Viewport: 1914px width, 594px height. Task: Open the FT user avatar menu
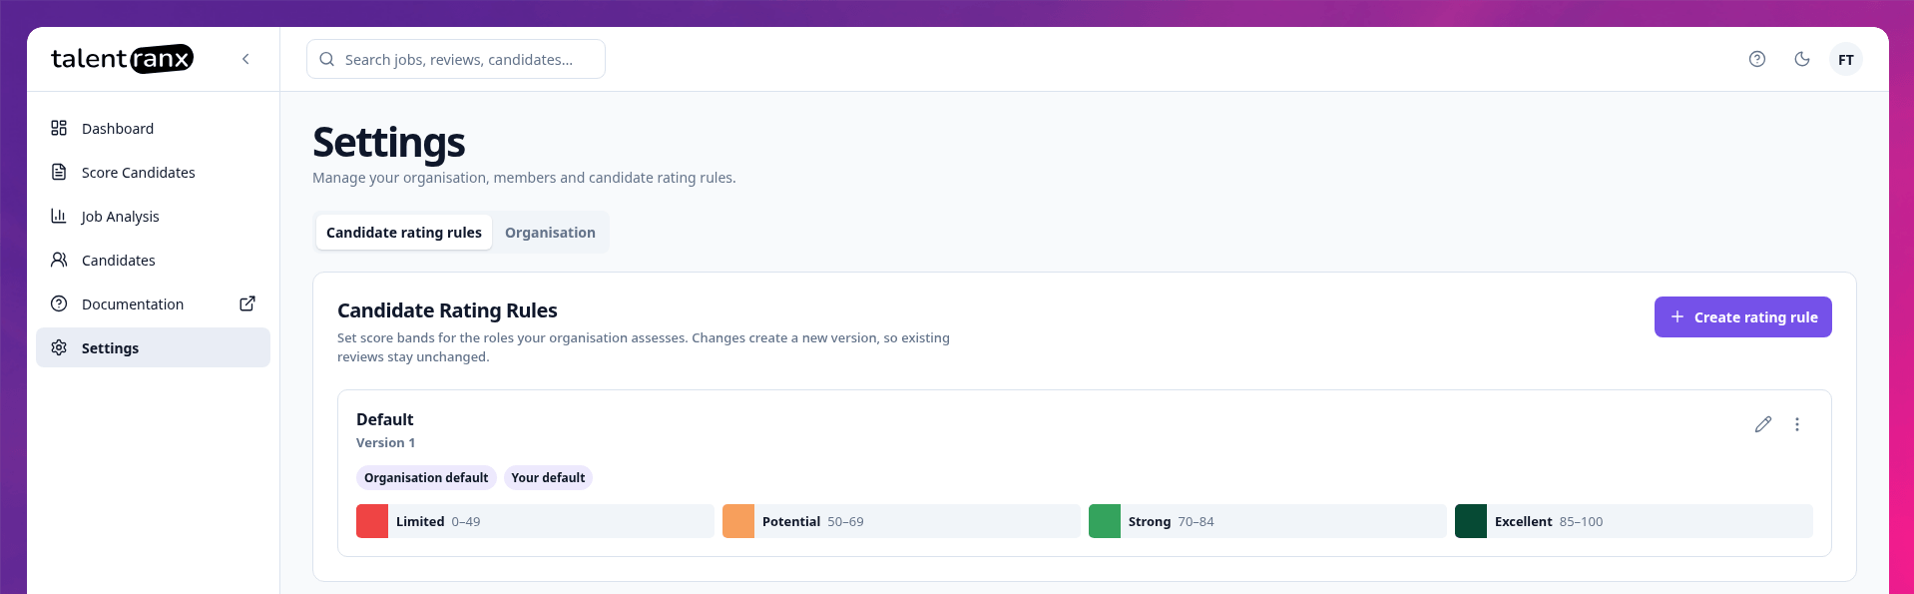1846,60
